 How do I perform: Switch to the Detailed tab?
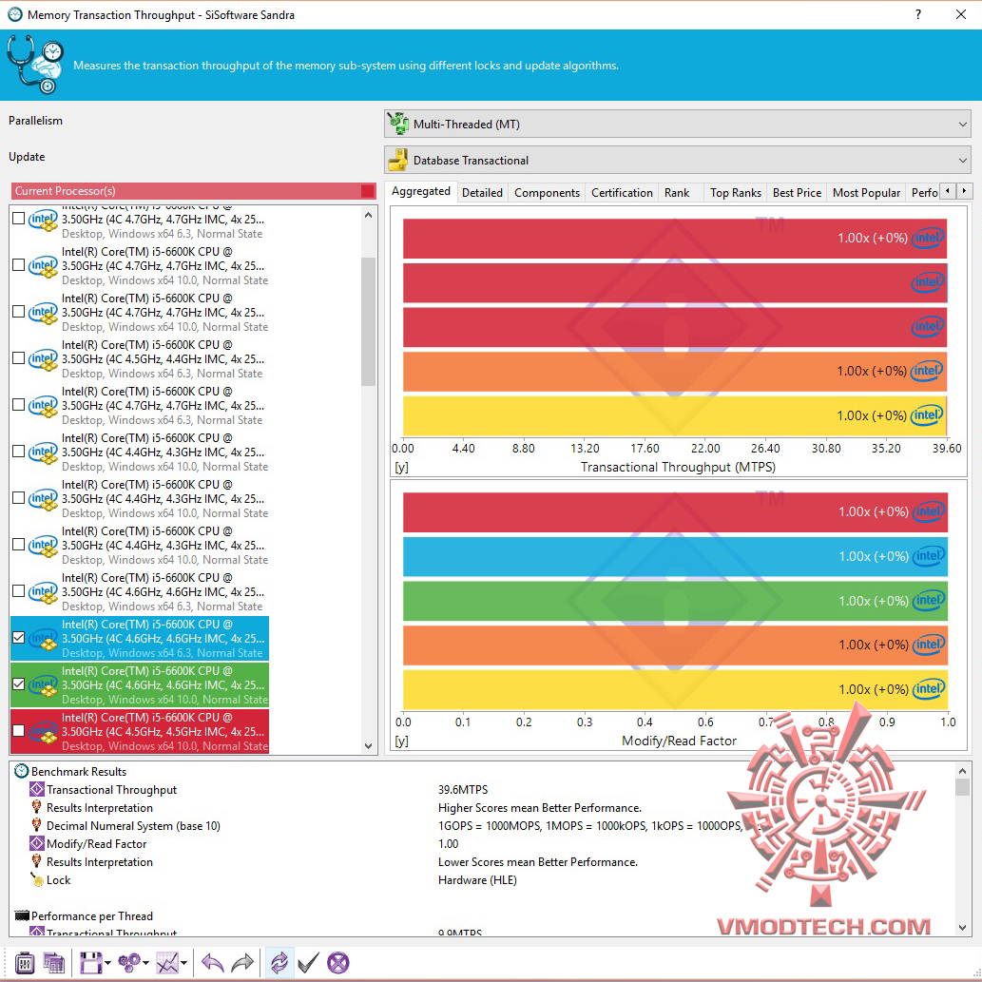click(482, 193)
